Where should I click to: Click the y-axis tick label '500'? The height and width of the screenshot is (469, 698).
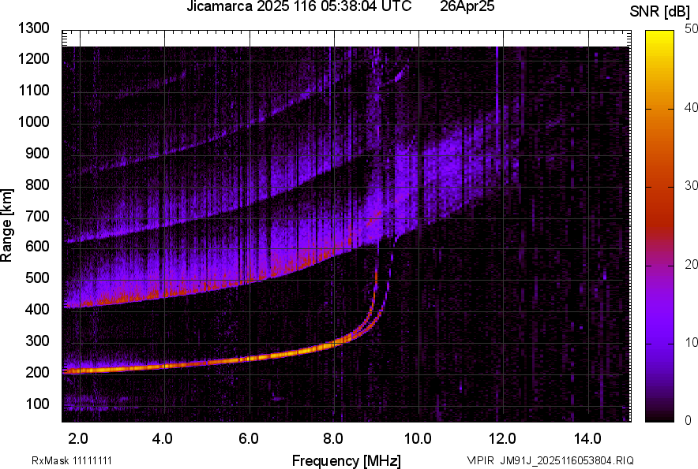point(37,277)
